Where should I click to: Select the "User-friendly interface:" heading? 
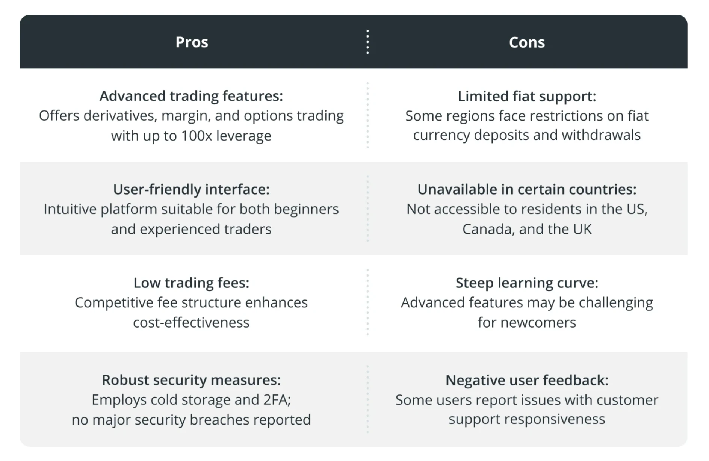tap(191, 189)
